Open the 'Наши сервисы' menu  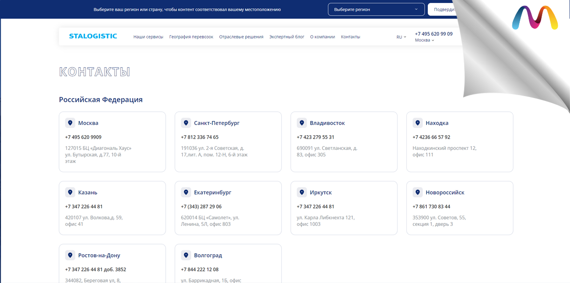pyautogui.click(x=148, y=37)
